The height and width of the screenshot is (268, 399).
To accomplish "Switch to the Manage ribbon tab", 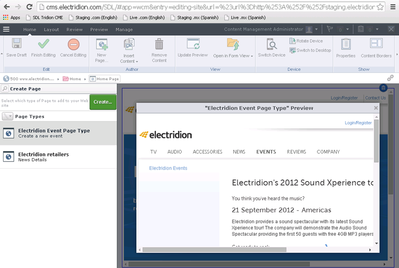I will (x=124, y=30).
